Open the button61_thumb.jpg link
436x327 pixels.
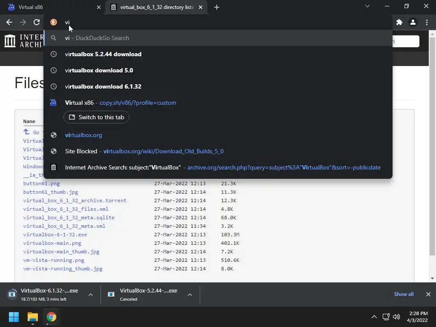(51, 192)
